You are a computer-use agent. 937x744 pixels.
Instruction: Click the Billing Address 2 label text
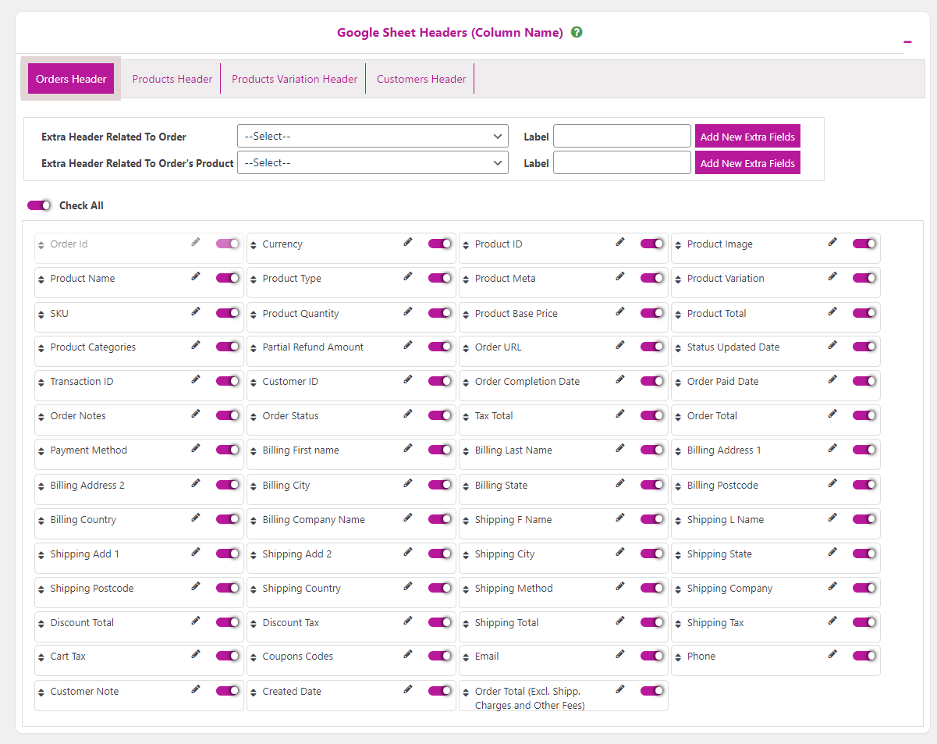click(x=87, y=486)
